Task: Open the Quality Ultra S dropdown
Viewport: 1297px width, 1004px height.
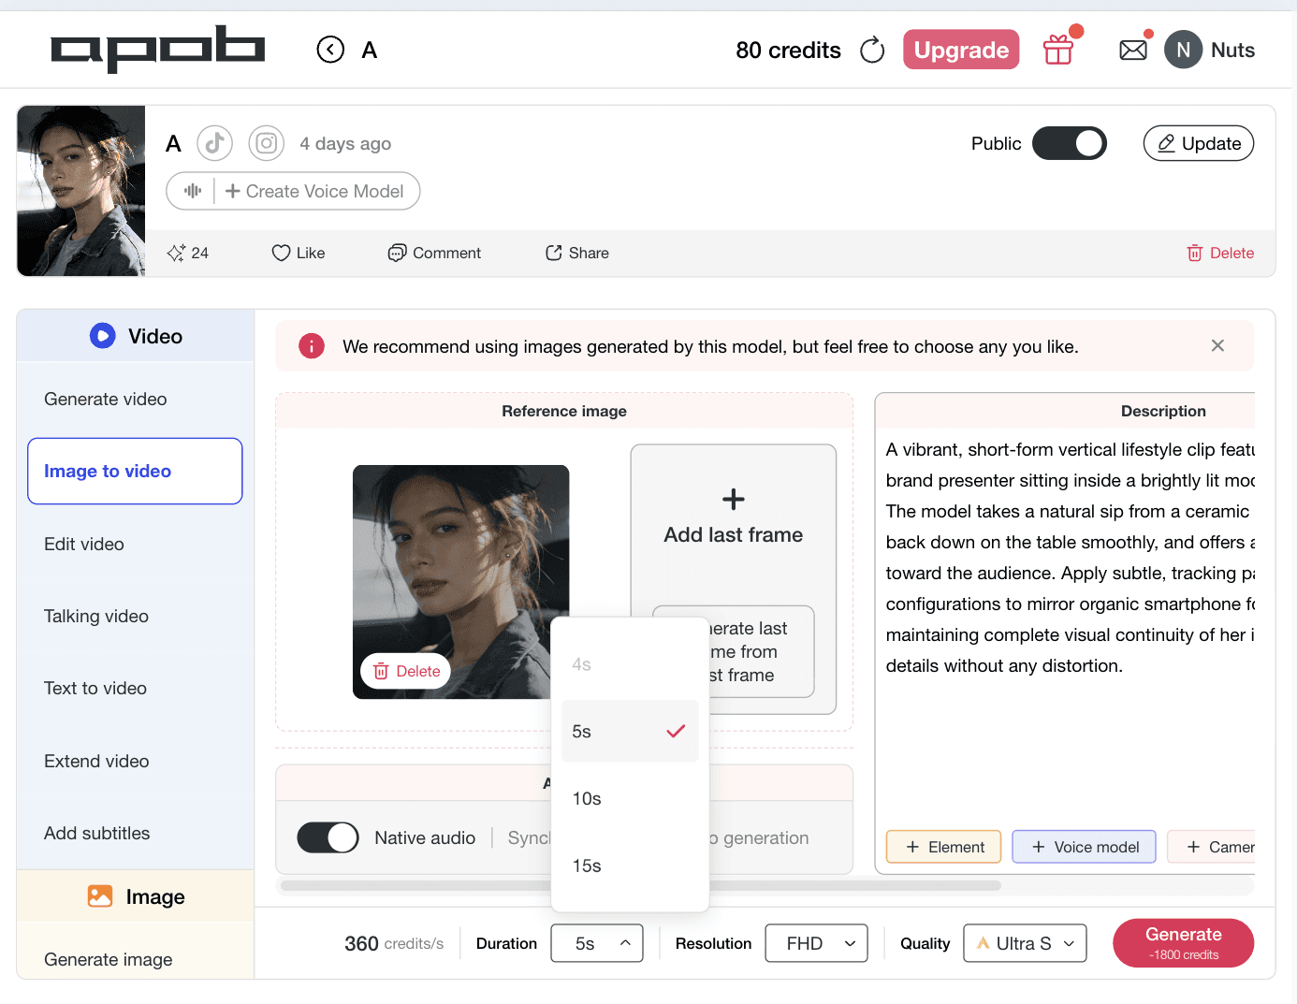Action: [x=1025, y=943]
